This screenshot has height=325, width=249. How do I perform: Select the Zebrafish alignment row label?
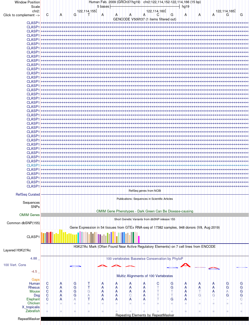(33, 311)
